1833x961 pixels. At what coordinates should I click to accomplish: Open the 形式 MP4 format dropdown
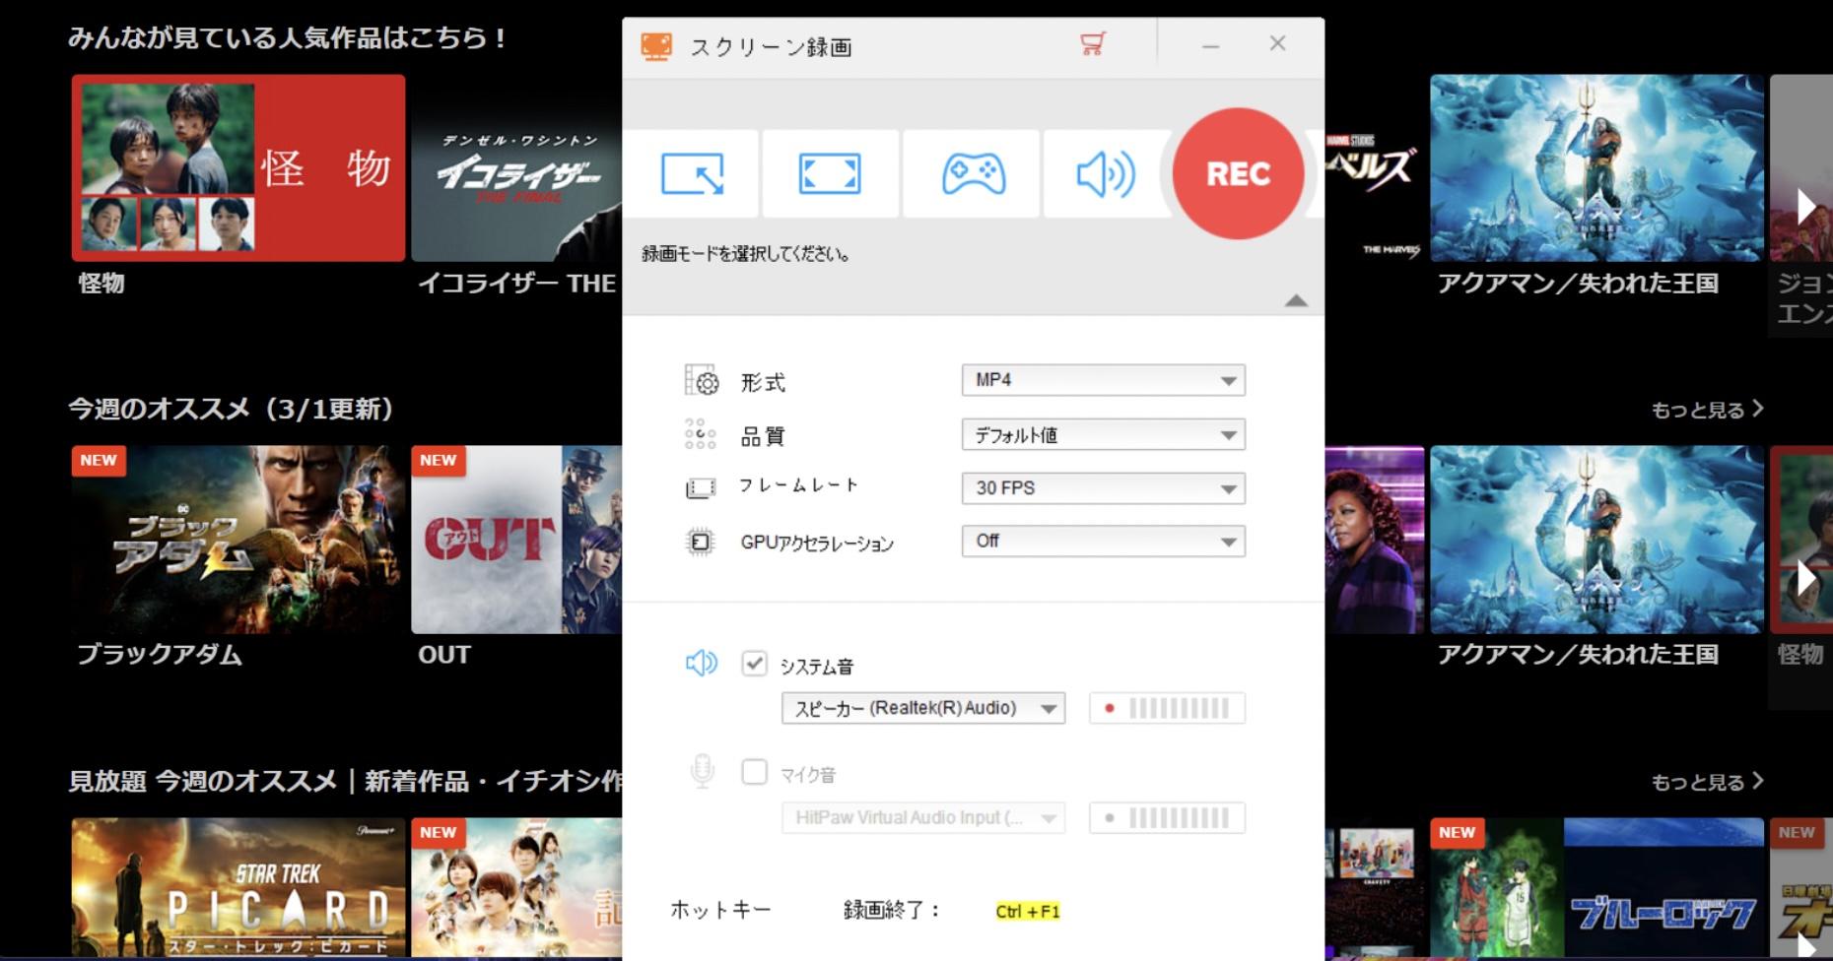[1103, 380]
